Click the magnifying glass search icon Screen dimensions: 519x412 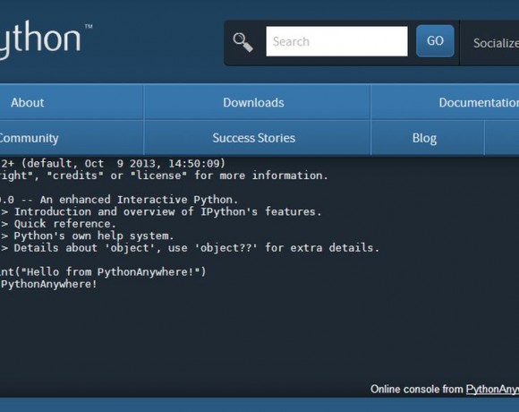(243, 42)
